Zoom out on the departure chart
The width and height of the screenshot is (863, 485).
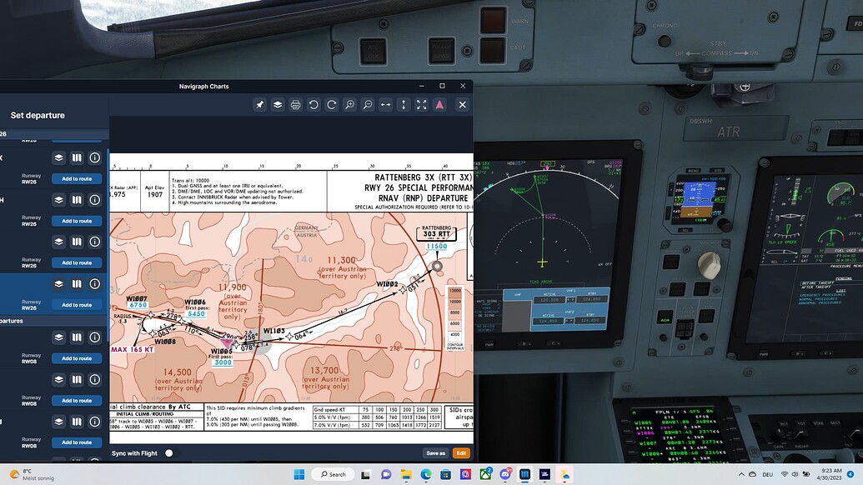pos(367,104)
